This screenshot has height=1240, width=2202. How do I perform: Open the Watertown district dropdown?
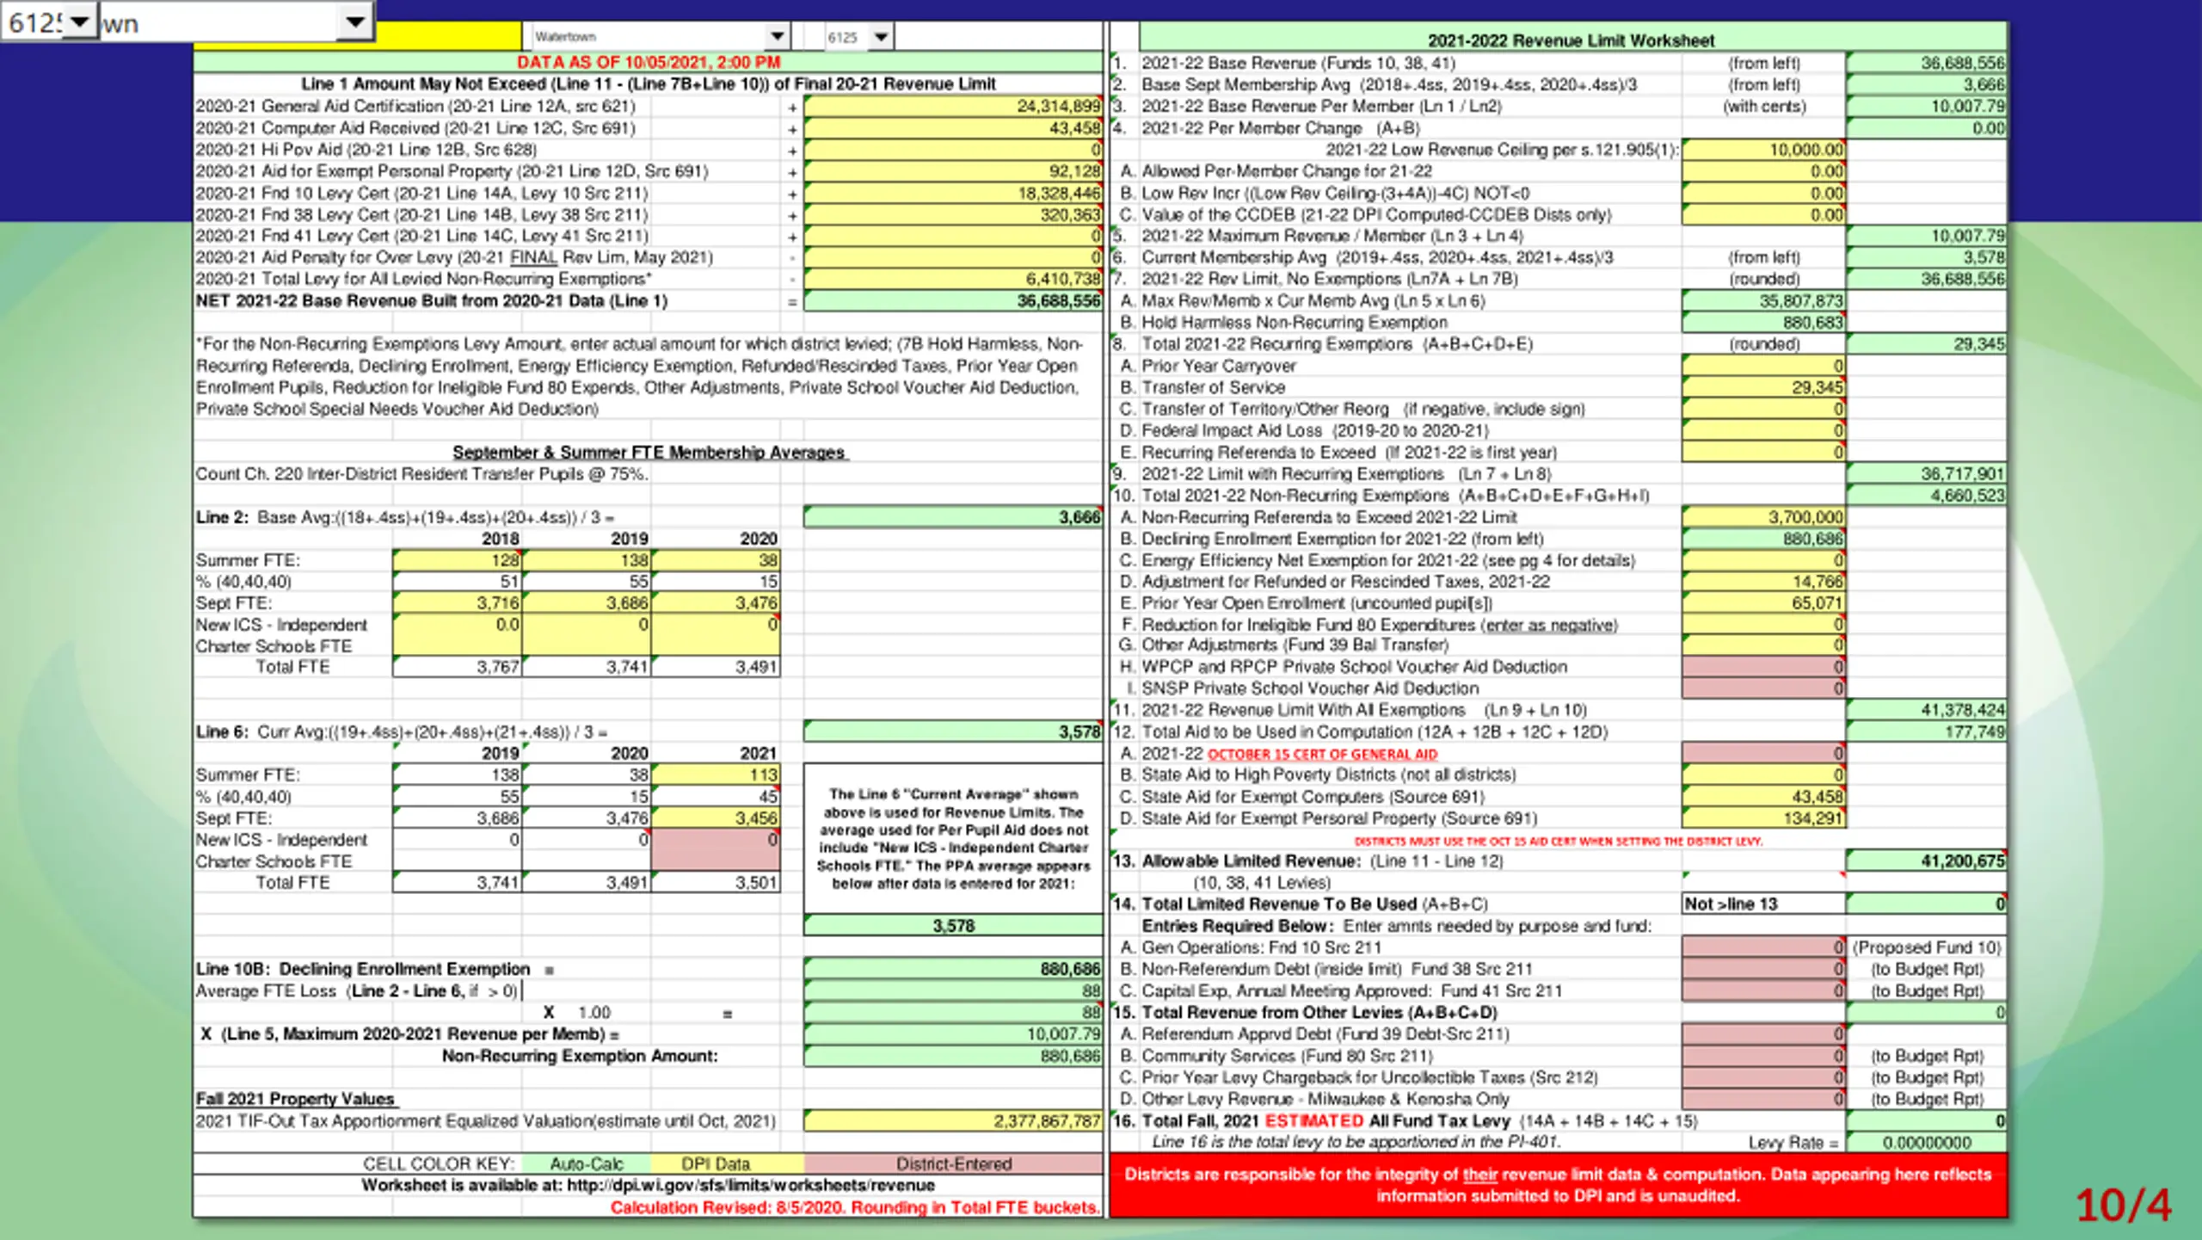[777, 36]
